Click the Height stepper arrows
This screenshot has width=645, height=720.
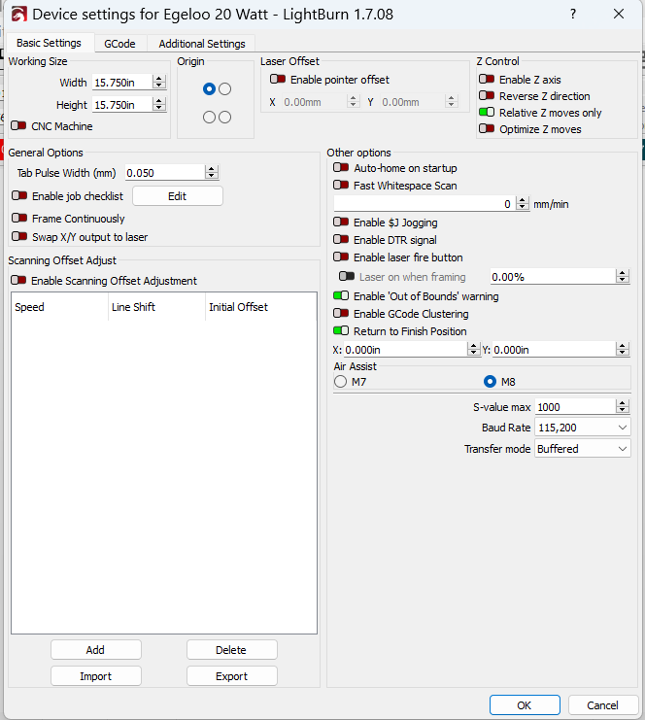(159, 105)
